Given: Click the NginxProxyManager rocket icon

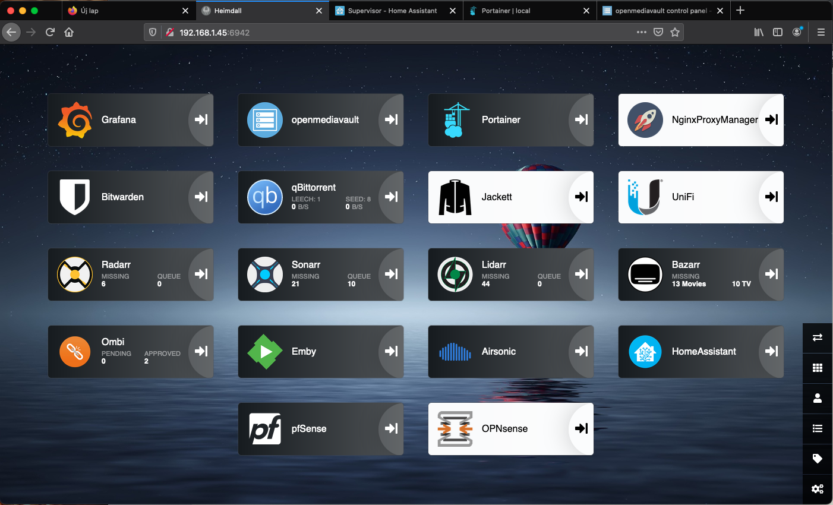Looking at the screenshot, I should (645, 120).
